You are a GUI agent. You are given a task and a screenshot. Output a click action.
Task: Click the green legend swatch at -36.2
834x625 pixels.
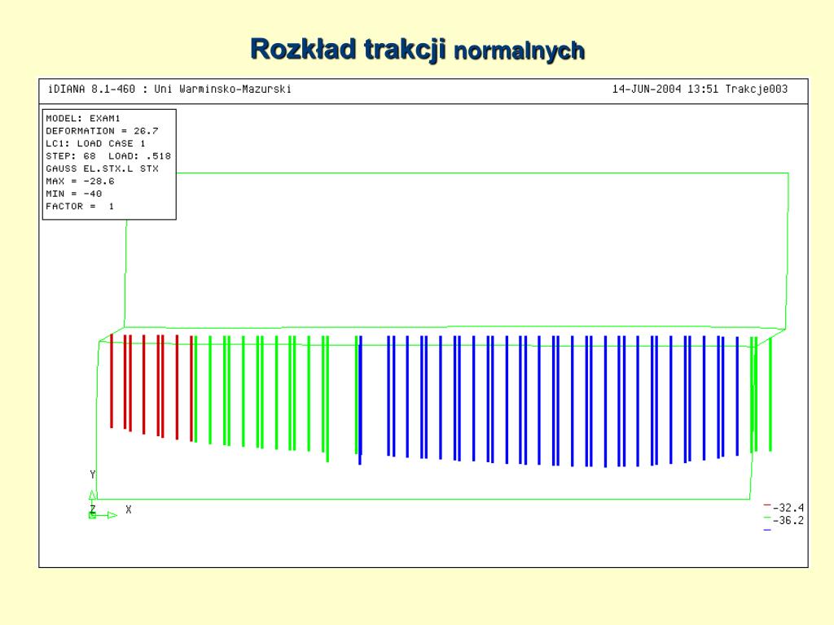(767, 518)
